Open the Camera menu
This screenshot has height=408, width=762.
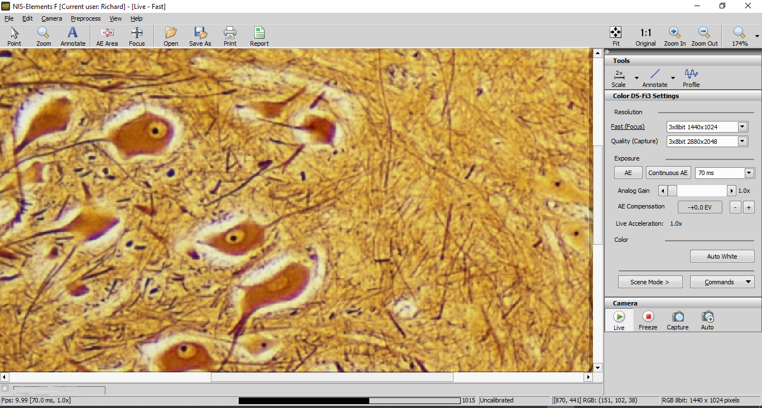point(52,18)
